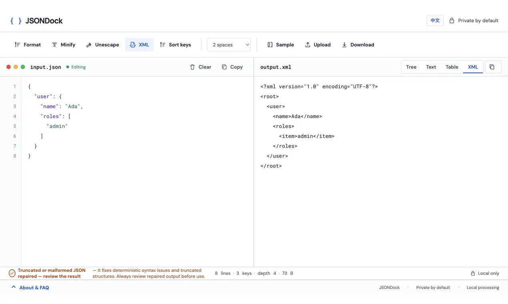Click the Minify icon

click(x=54, y=45)
